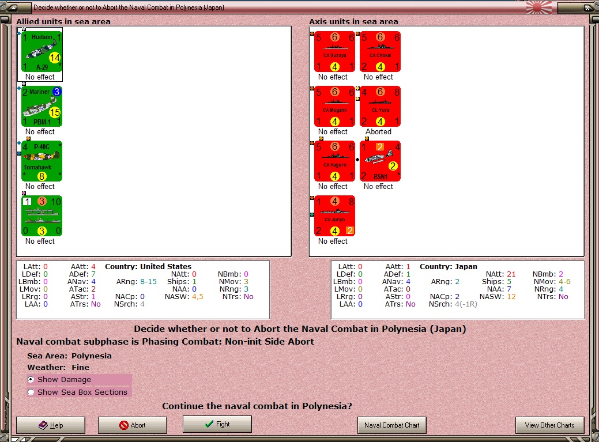This screenshot has width=599, height=442.
Task: Choose Fight to continue the combat
Action: point(217,424)
